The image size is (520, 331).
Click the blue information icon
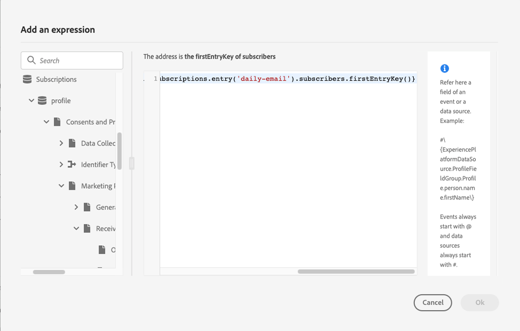tap(444, 69)
